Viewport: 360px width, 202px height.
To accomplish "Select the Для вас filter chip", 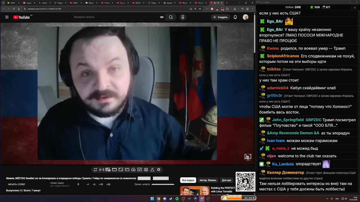I will [x=226, y=180].
